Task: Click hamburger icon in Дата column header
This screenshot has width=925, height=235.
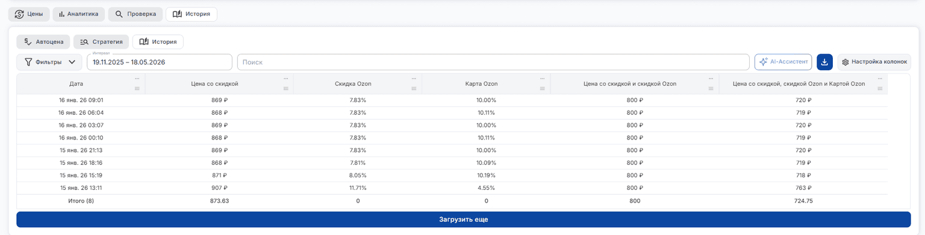Action: [137, 89]
